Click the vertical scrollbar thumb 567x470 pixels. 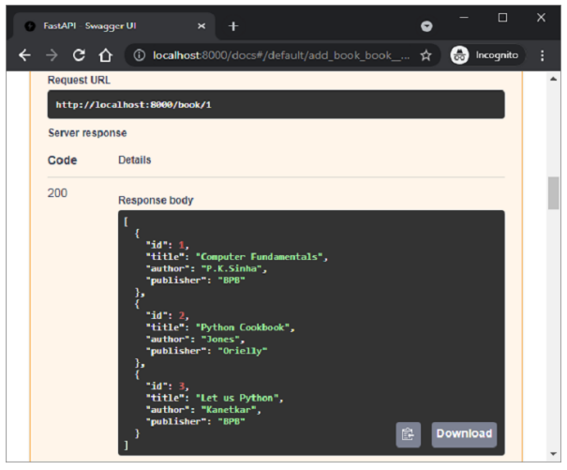click(553, 190)
